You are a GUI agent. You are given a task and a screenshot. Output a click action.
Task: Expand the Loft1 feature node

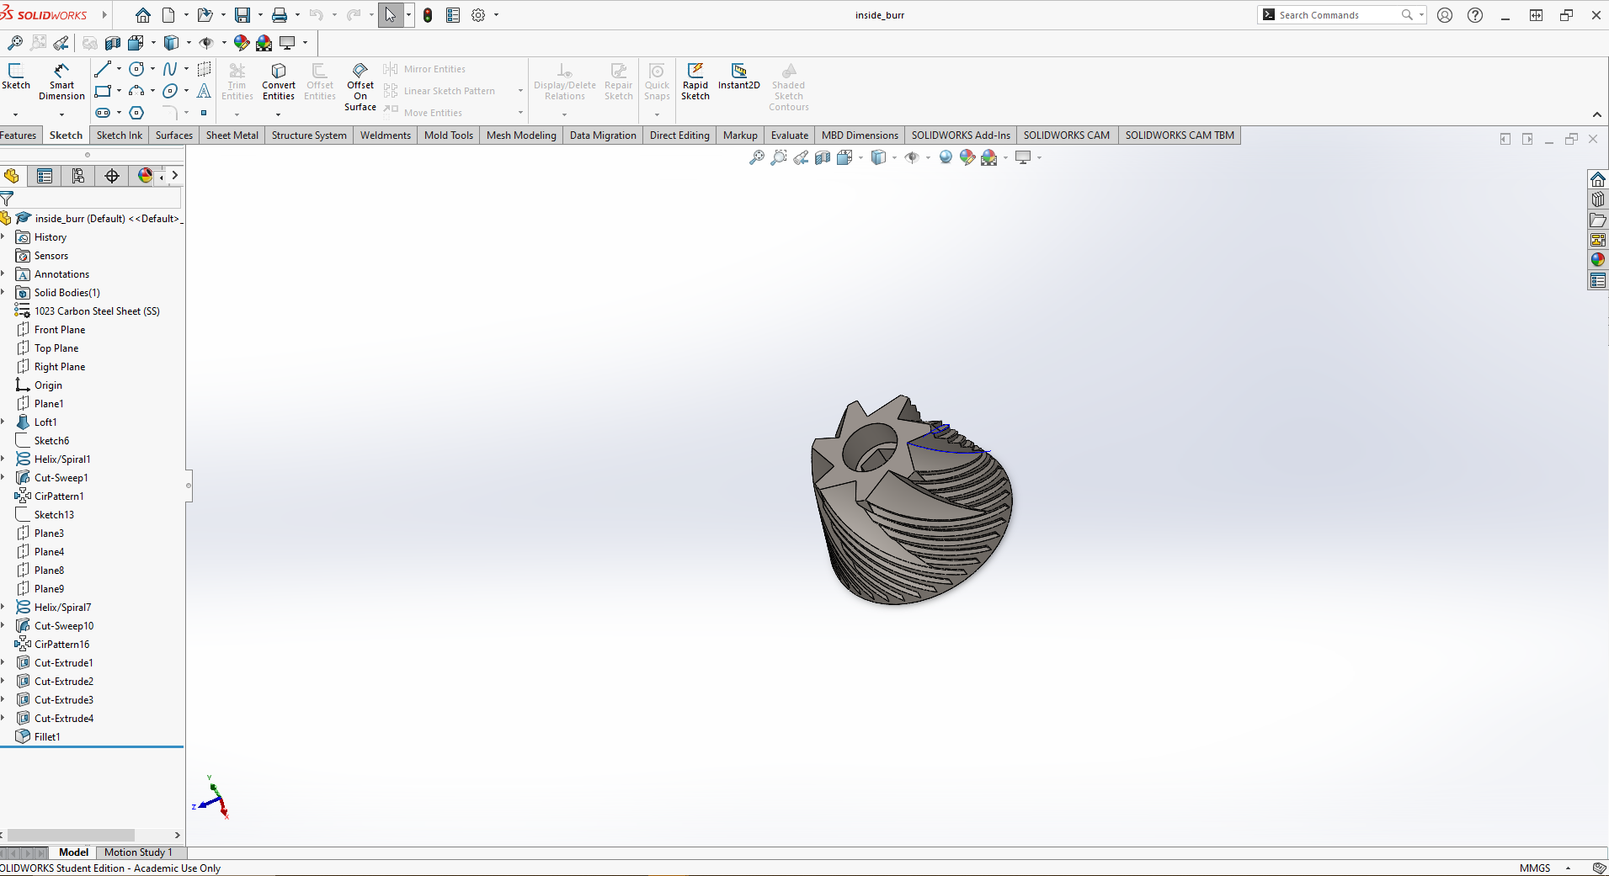tap(3, 422)
